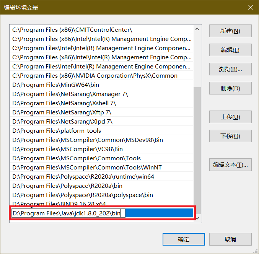Move entry down with 下移(O)
This screenshot has width=259, height=254.
(x=230, y=136)
